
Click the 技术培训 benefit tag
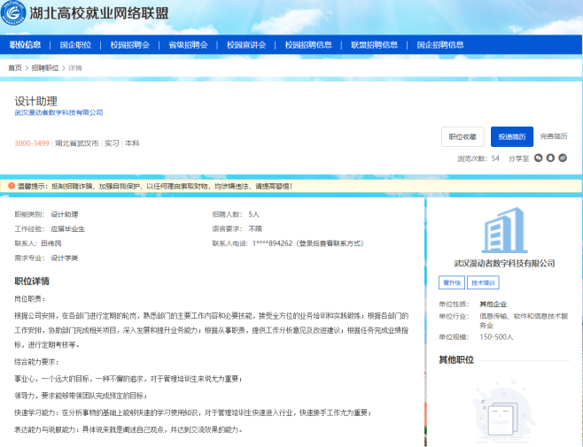click(484, 282)
